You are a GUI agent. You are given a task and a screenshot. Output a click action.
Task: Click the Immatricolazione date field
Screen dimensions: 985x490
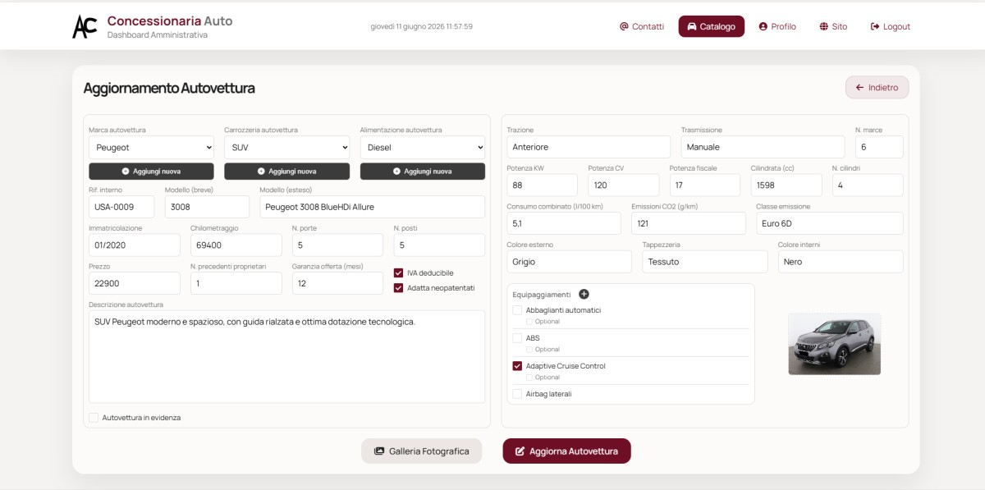(135, 245)
